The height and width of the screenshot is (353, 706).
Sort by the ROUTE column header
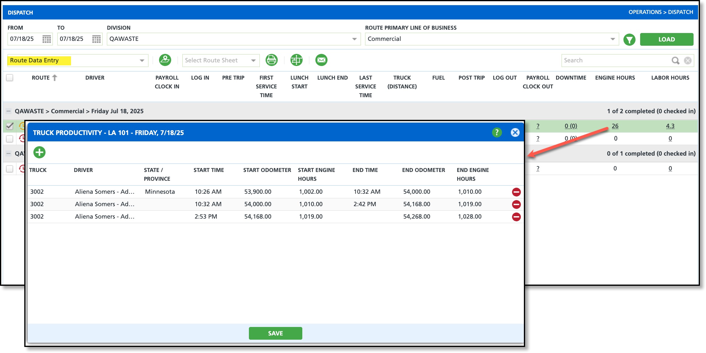[x=41, y=78]
